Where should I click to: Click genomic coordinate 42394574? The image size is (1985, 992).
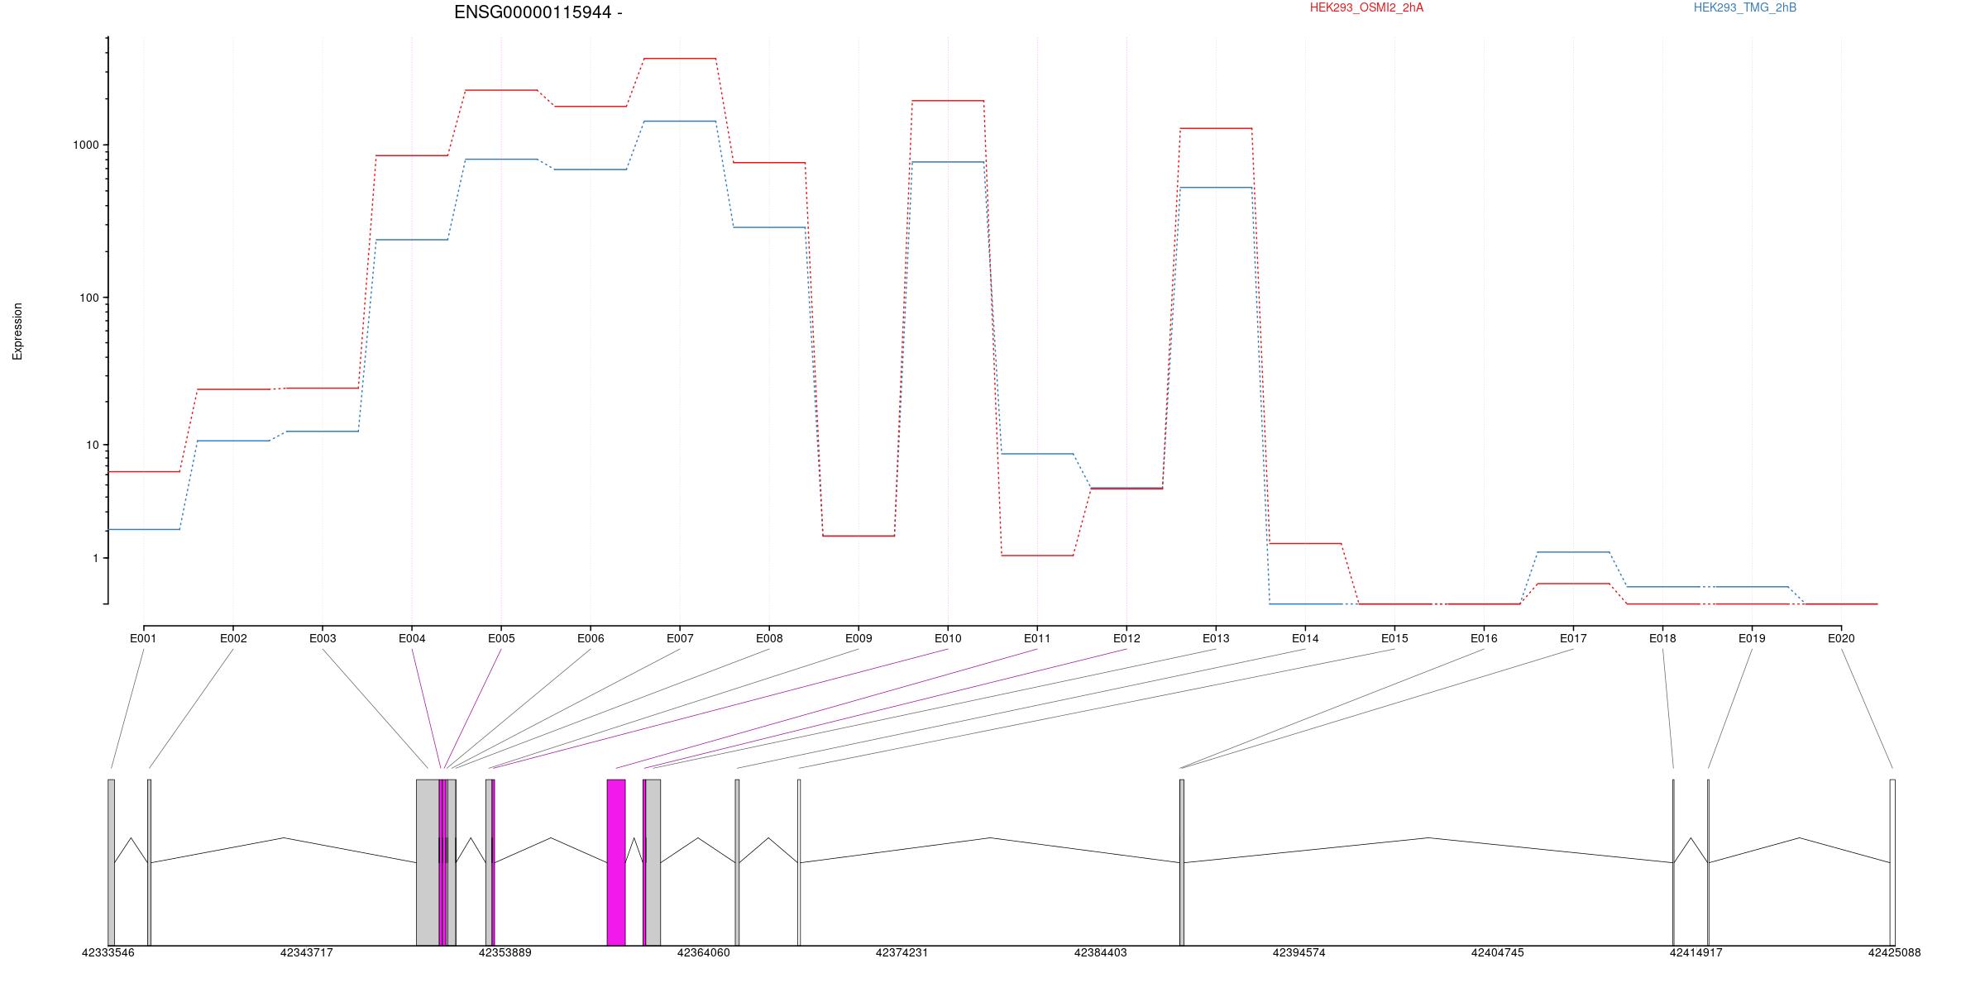coord(1299,952)
